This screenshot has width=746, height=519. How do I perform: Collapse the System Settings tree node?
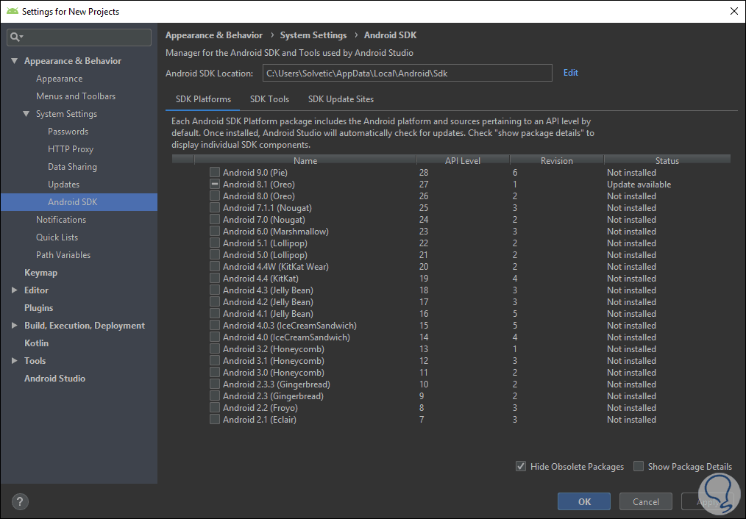[26, 114]
